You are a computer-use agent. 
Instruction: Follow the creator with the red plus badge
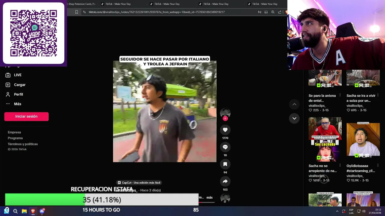(225, 118)
